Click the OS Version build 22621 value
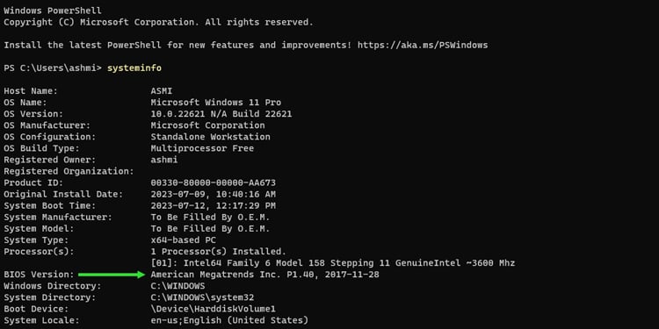The image size is (659, 329). tap(221, 114)
